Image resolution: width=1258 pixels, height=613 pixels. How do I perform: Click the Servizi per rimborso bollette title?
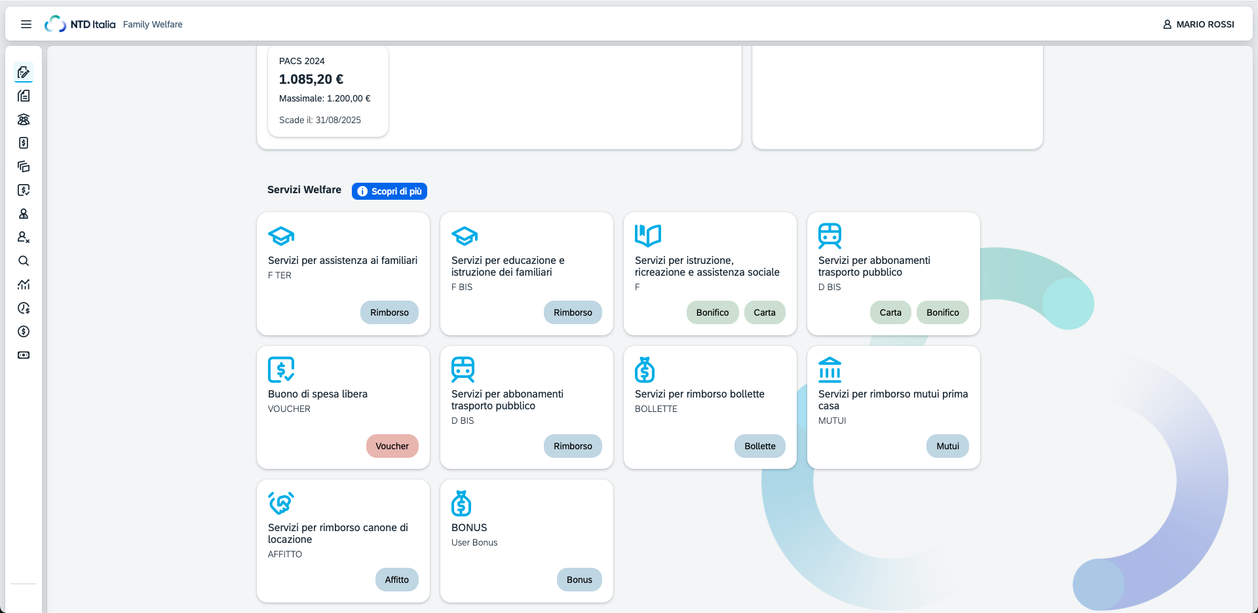700,394
